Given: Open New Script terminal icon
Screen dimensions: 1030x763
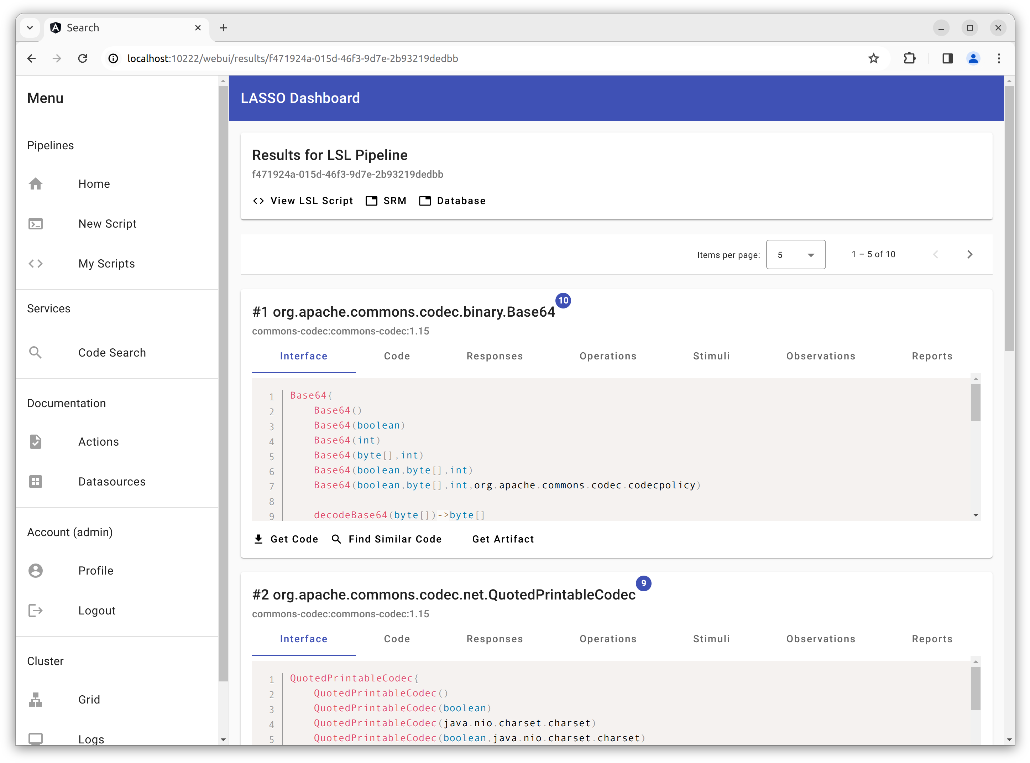Looking at the screenshot, I should click(36, 224).
